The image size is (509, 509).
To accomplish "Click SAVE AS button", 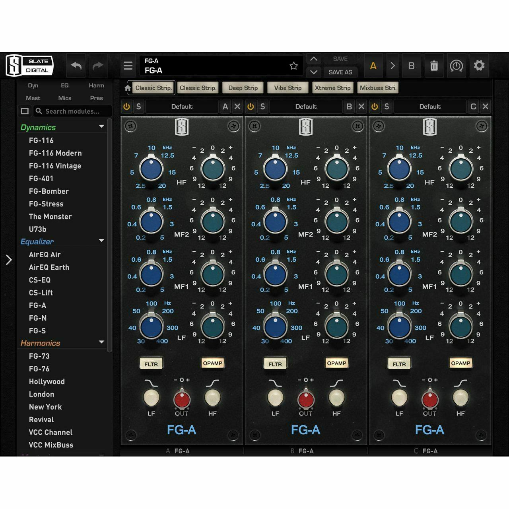I will click(x=340, y=72).
